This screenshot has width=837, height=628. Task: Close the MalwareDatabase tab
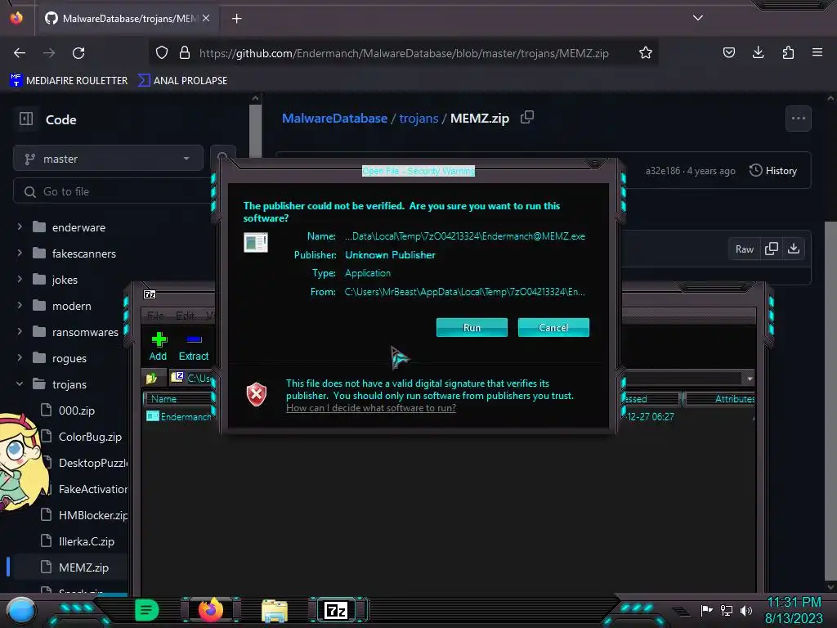tap(206, 18)
